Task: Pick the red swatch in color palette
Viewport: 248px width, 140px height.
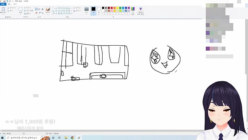Action: coord(112,8)
